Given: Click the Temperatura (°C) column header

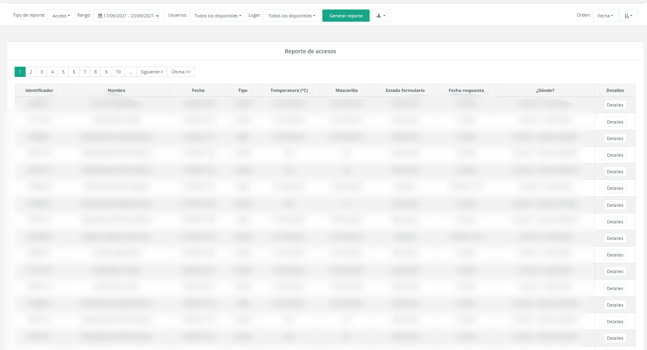Looking at the screenshot, I should point(289,90).
